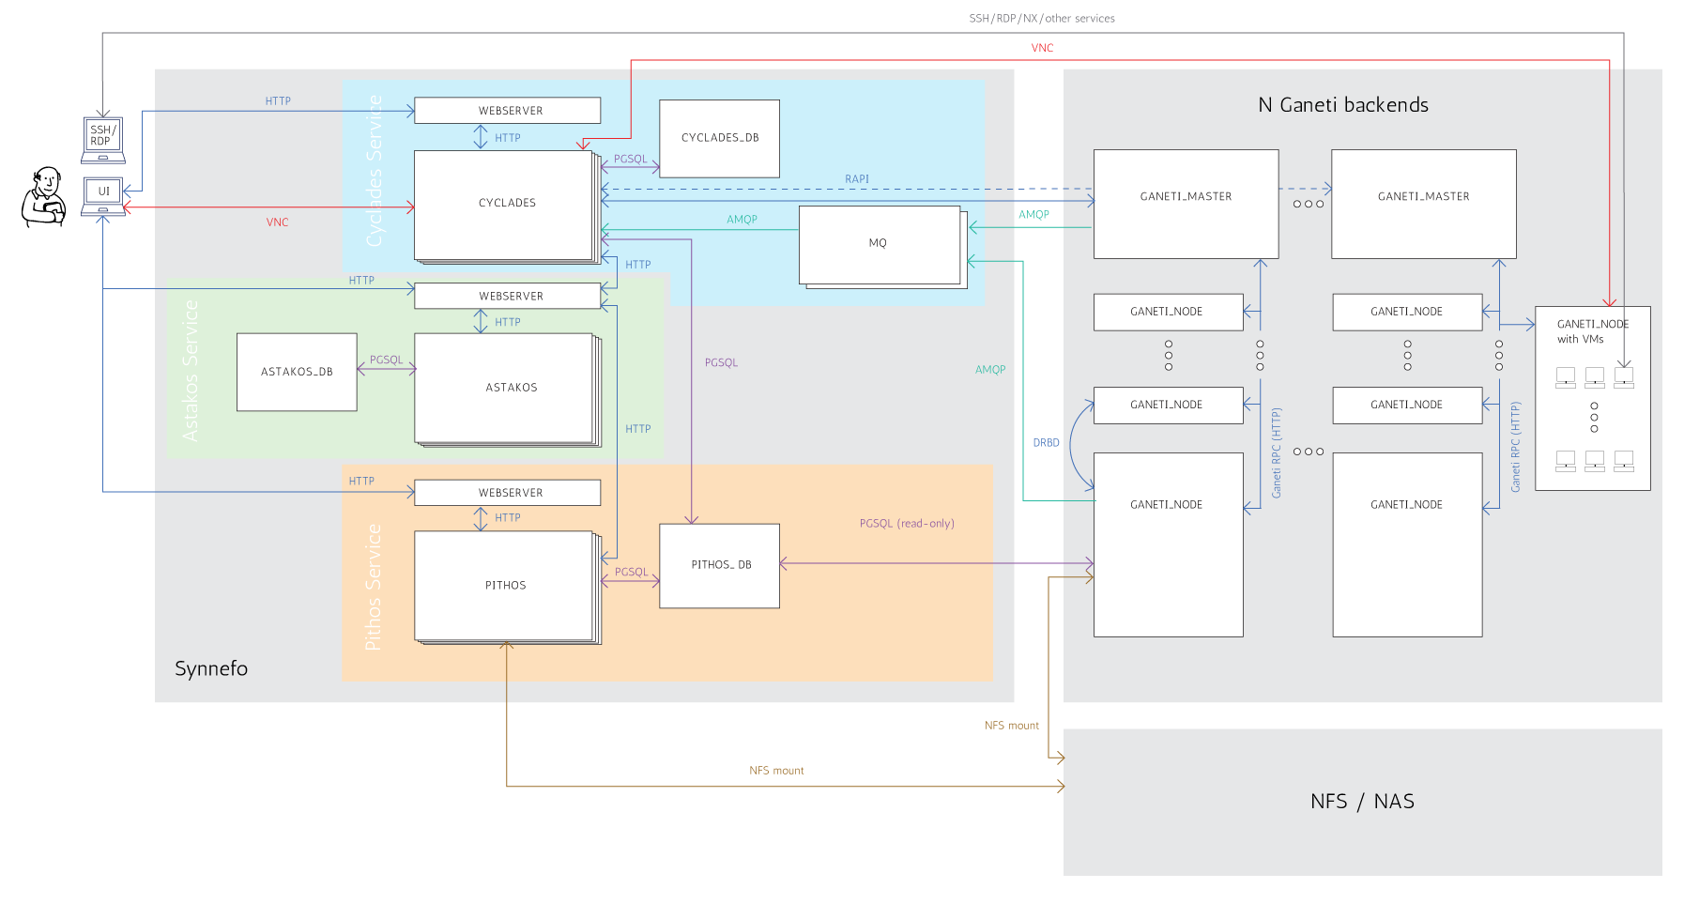Select the CYCLADES_DB database box

pyautogui.click(x=719, y=138)
